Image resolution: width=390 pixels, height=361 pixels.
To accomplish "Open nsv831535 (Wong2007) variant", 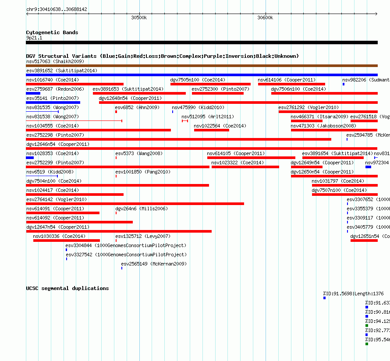I will [53, 107].
